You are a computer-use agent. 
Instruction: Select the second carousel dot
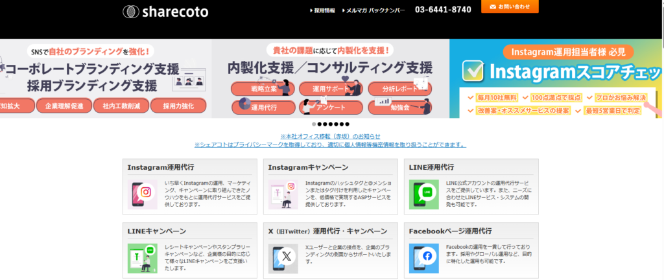coord(319,124)
